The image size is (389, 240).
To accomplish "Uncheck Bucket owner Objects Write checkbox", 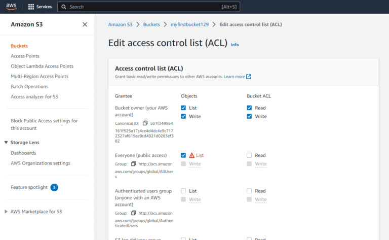I will coord(183,116).
